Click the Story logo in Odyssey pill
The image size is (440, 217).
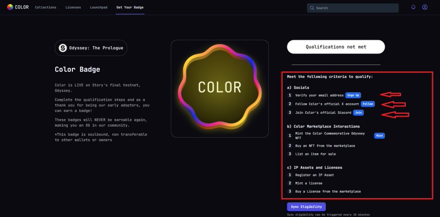pyautogui.click(x=63, y=48)
